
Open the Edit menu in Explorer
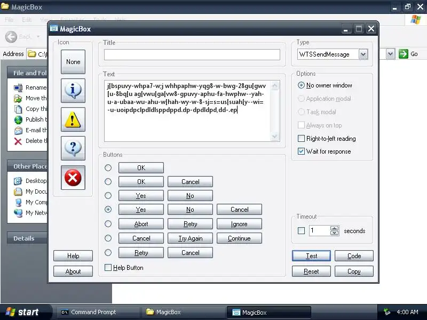[x=27, y=20]
